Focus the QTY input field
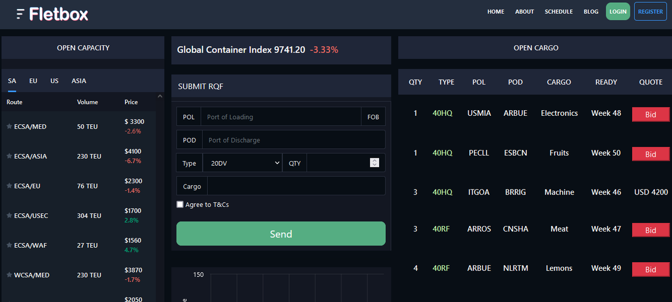 coord(346,163)
